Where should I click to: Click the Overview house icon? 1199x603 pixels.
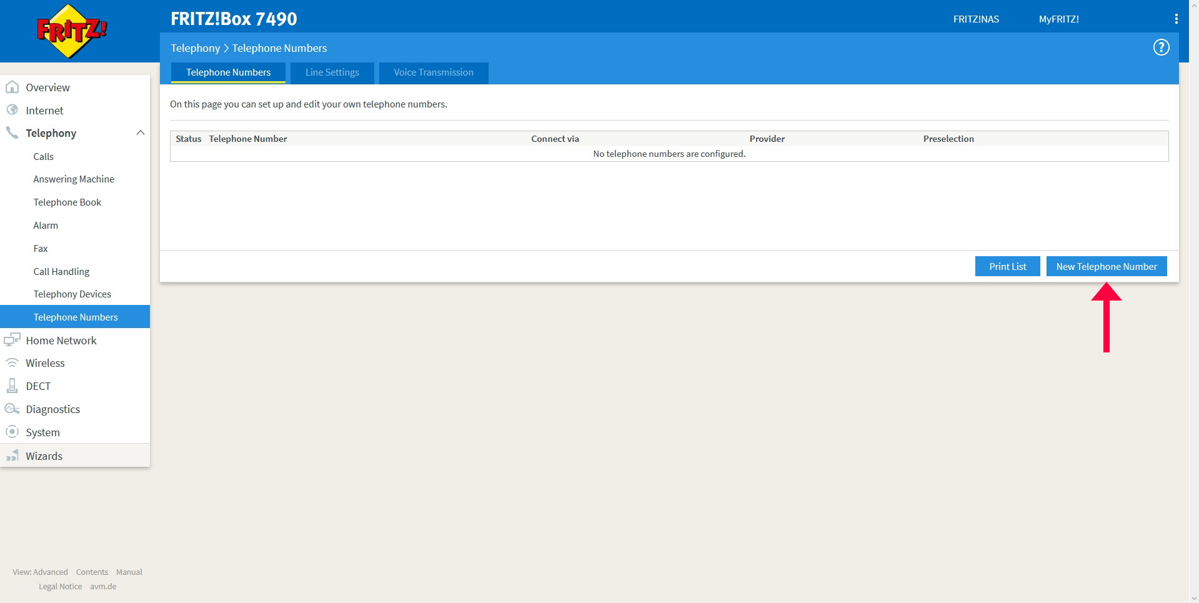12,87
